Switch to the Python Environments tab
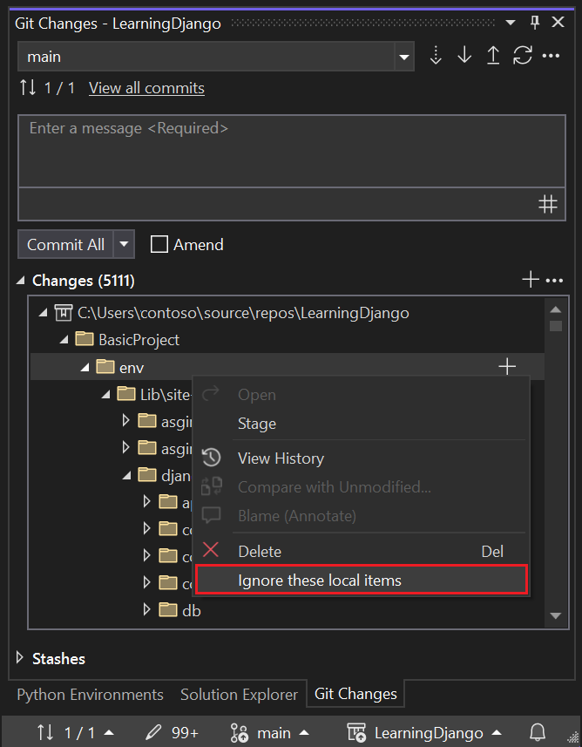This screenshot has height=747, width=582. click(90, 695)
